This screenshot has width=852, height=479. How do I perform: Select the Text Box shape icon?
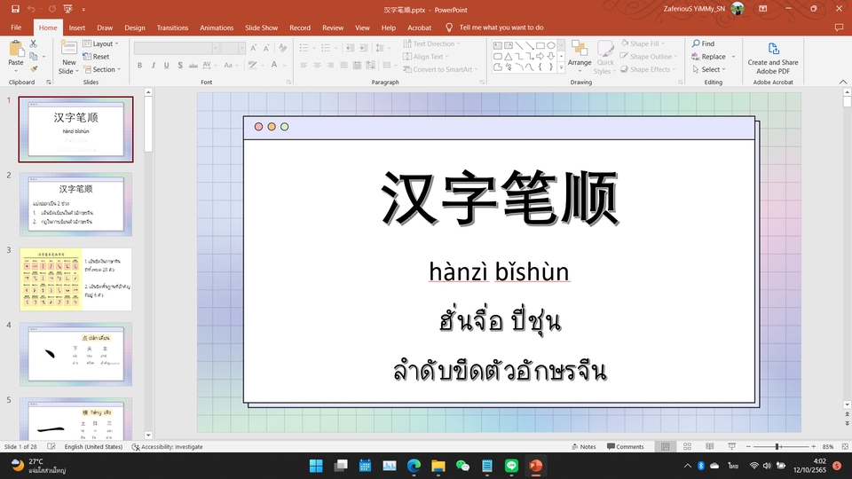tap(498, 45)
